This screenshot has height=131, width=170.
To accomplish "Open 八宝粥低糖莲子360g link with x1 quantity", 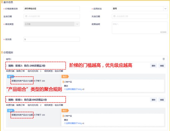I will pyautogui.click(x=73, y=123).
